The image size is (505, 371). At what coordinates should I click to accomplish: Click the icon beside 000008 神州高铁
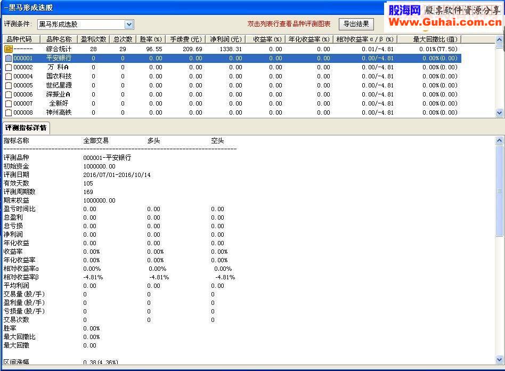(9, 112)
